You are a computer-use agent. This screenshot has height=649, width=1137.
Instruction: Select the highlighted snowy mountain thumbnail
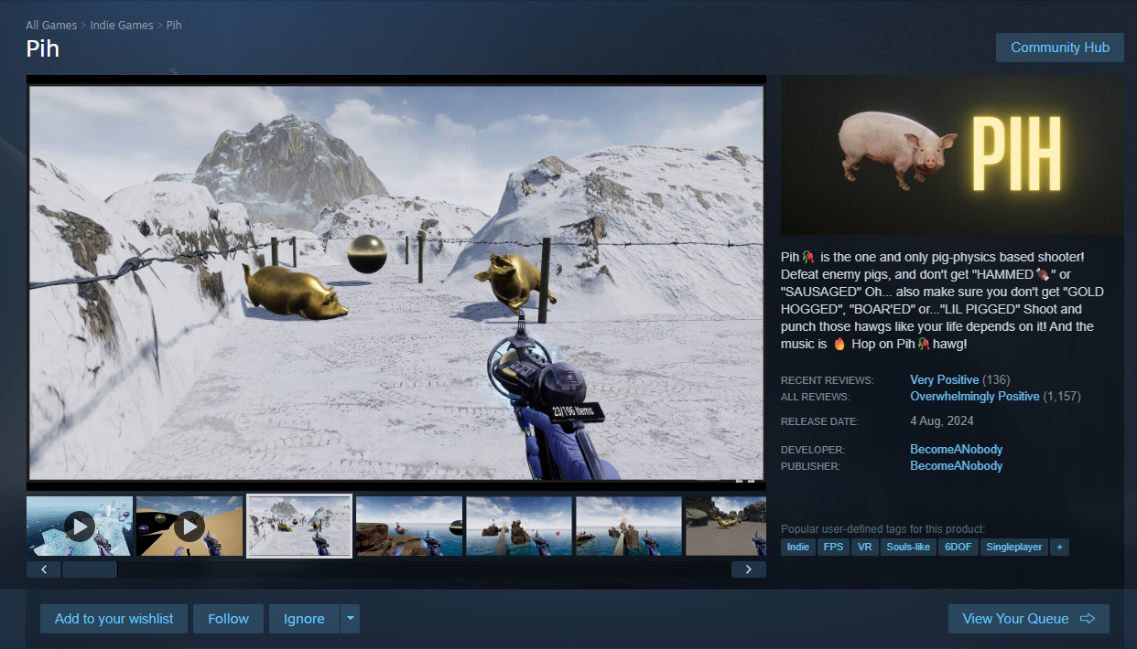299,527
